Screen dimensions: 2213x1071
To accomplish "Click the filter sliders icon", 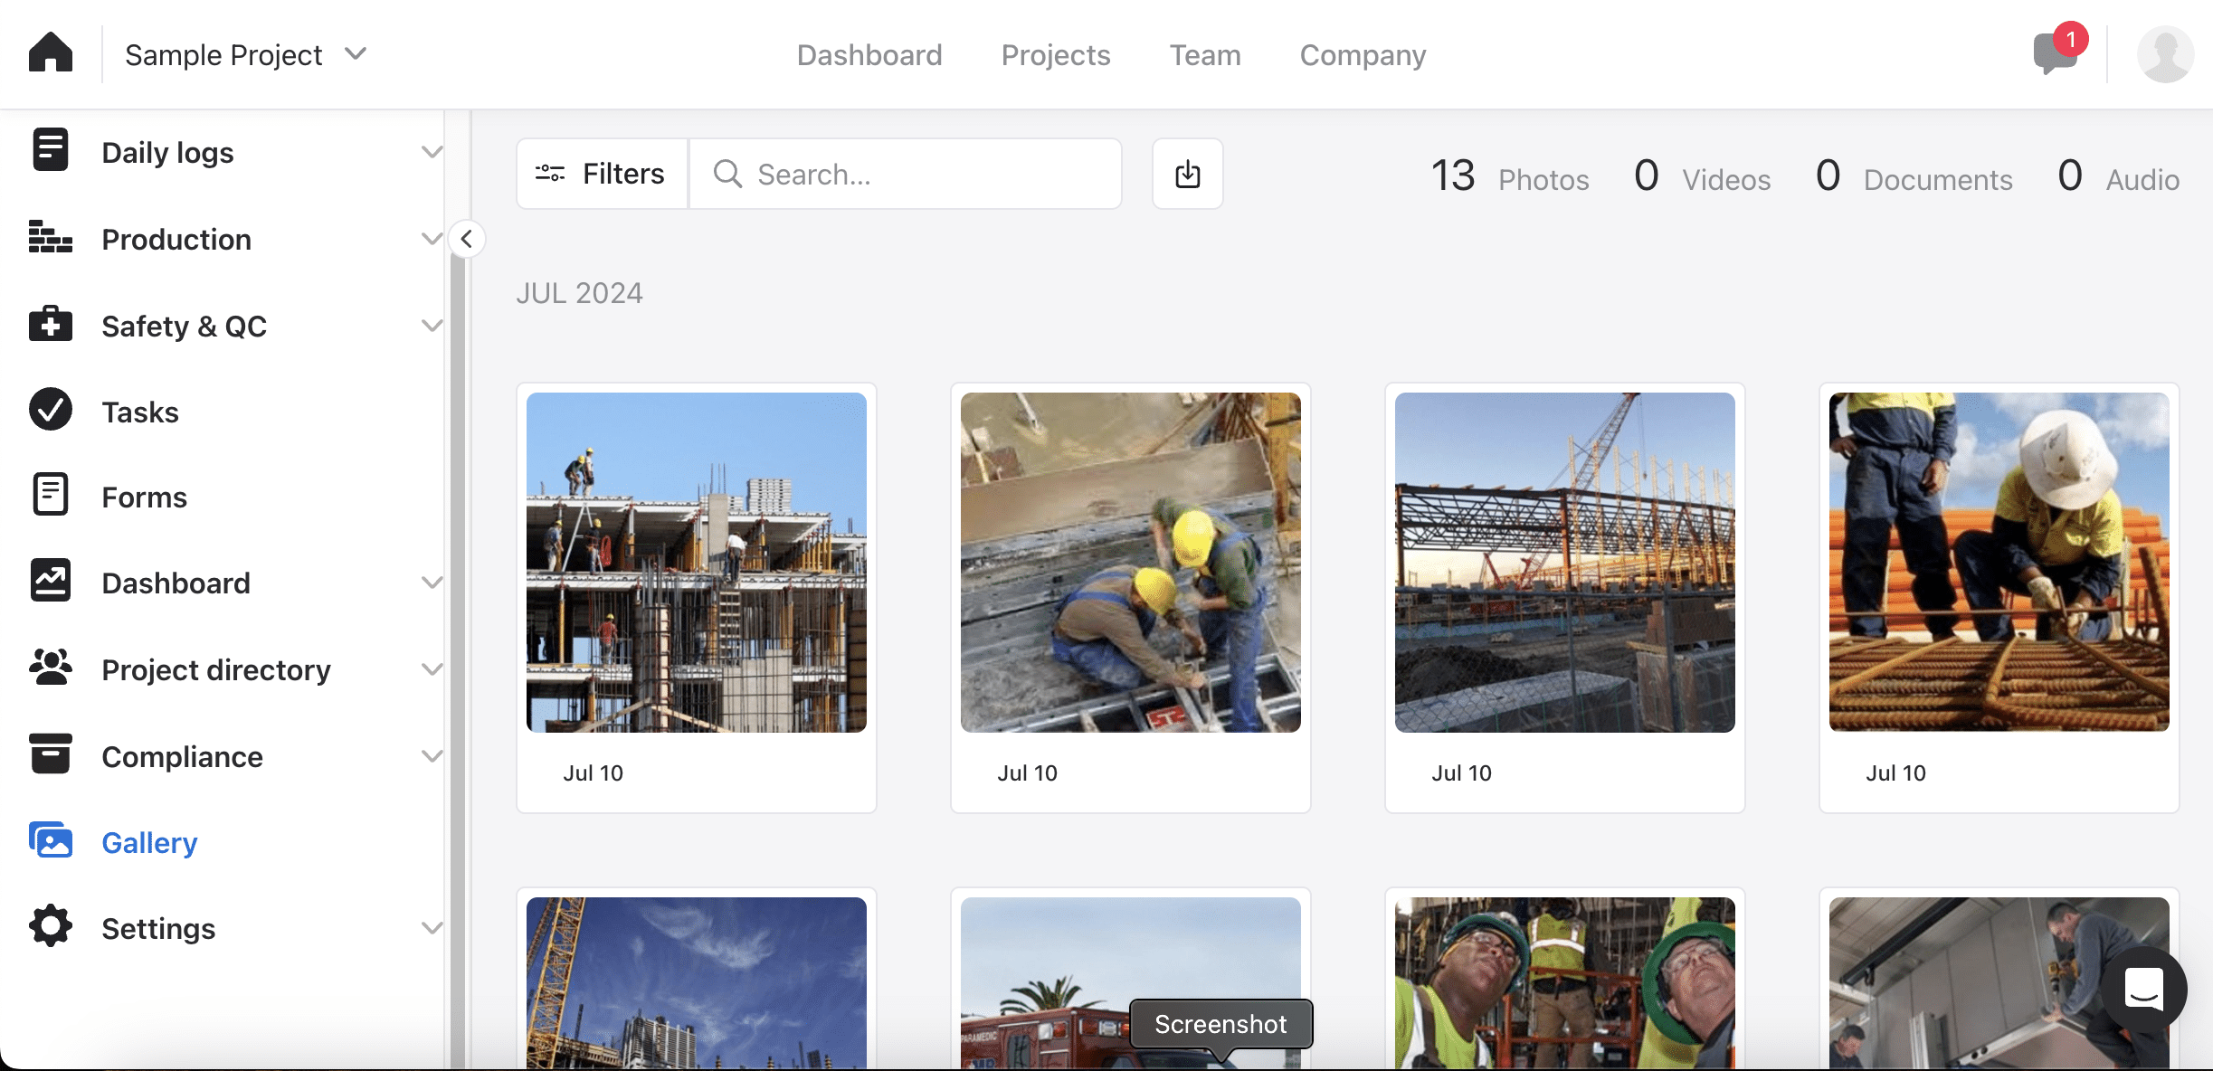I will point(550,173).
